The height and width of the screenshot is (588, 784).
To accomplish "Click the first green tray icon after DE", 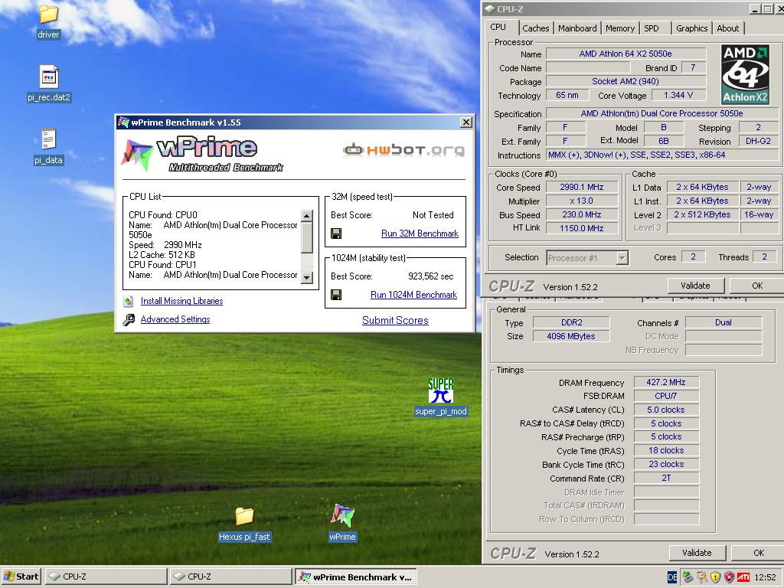I will [688, 577].
